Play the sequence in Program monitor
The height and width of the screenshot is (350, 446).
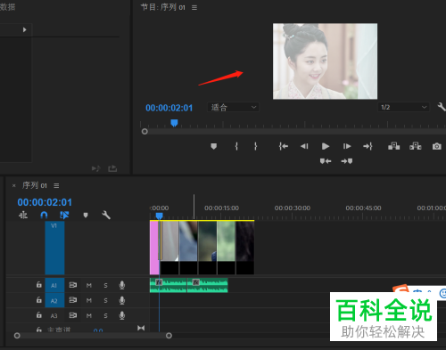pos(326,146)
